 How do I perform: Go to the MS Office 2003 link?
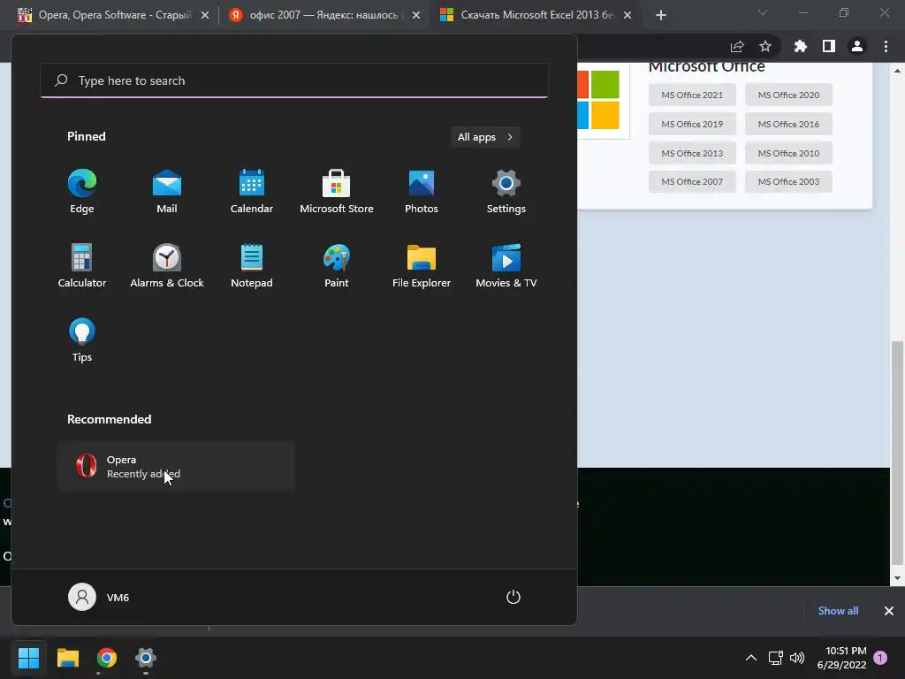(x=788, y=182)
